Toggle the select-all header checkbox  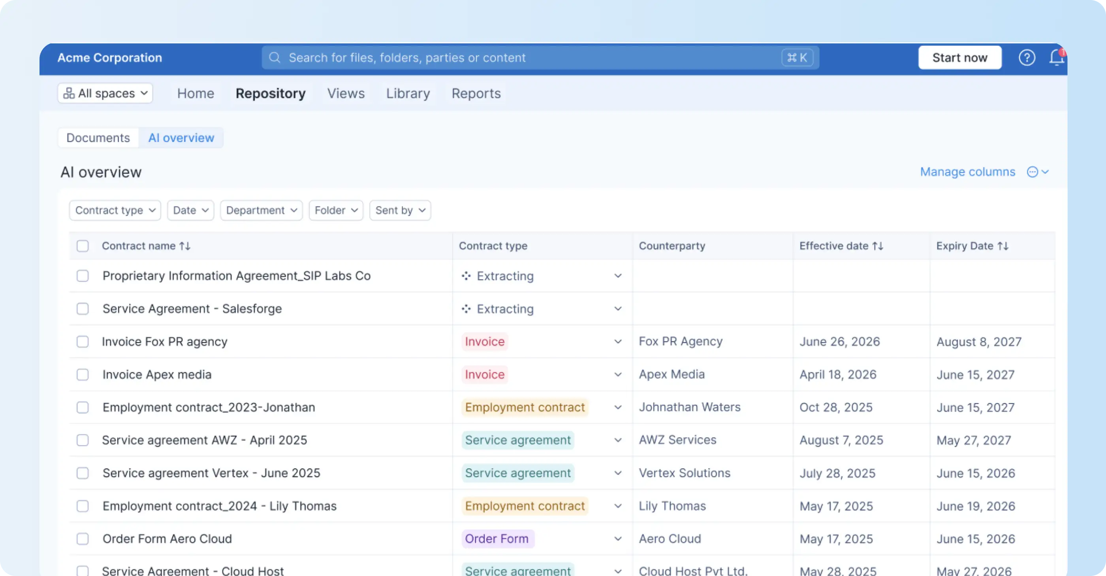tap(83, 246)
